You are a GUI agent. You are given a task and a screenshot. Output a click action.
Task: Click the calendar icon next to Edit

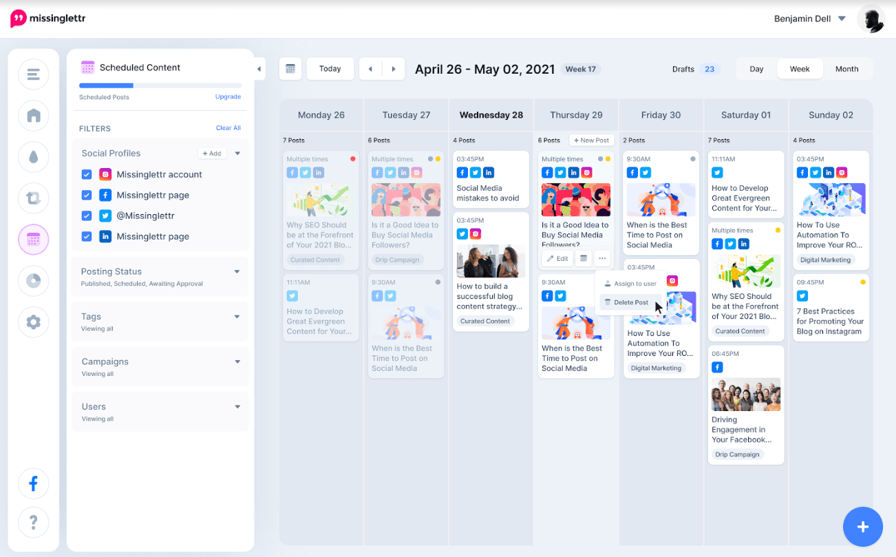coord(584,258)
